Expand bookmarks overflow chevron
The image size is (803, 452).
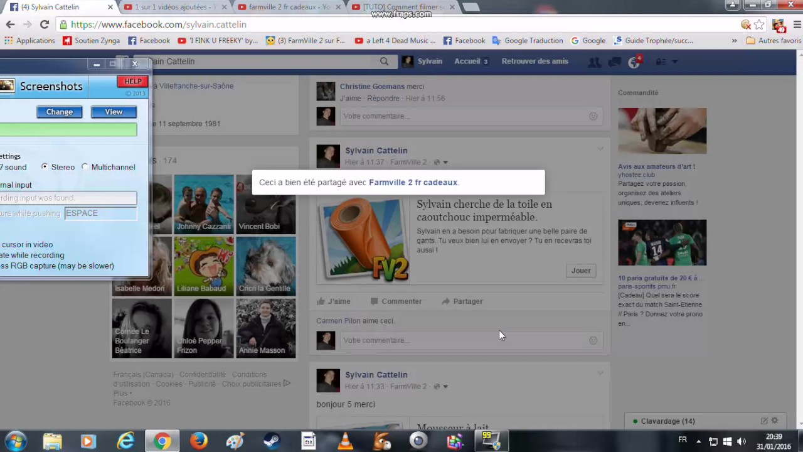tap(734, 40)
